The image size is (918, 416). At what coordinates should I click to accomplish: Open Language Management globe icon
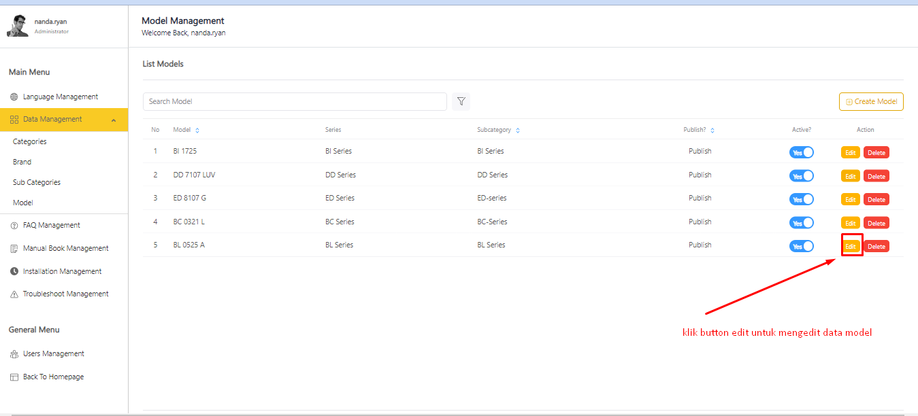14,97
